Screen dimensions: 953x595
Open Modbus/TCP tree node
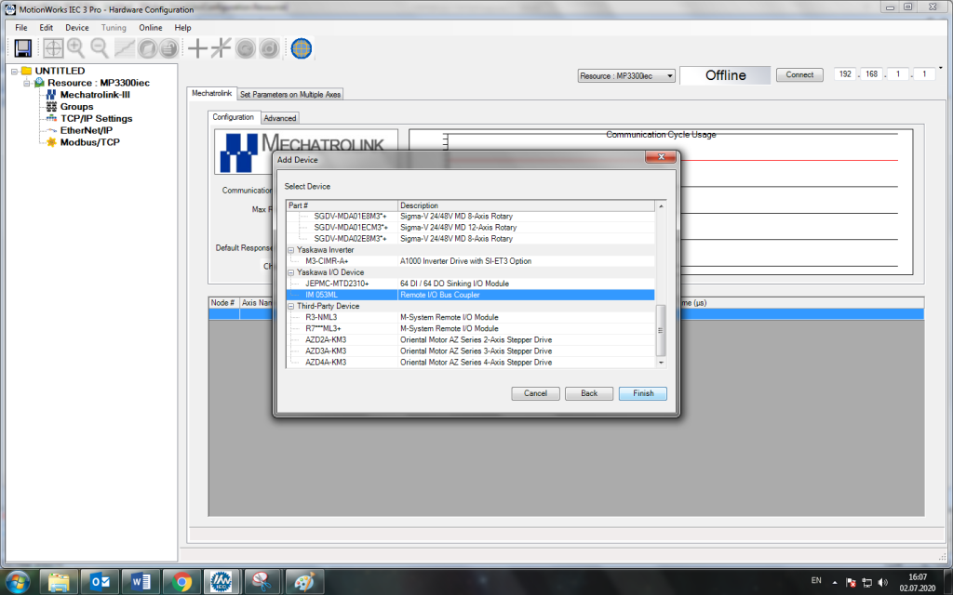pos(89,142)
